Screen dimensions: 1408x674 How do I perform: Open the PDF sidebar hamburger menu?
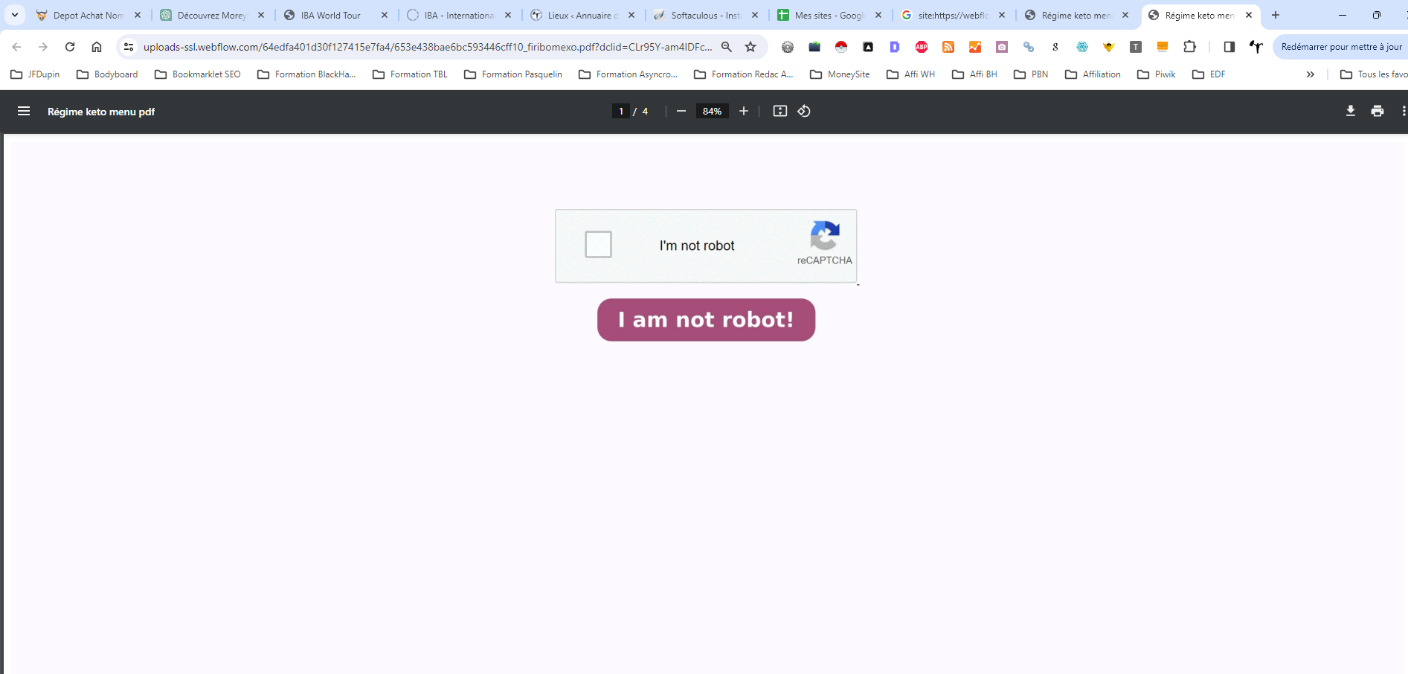[x=24, y=112]
